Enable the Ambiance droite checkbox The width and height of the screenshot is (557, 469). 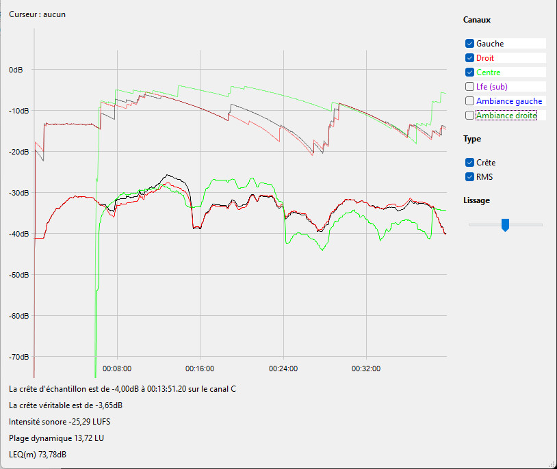click(469, 116)
